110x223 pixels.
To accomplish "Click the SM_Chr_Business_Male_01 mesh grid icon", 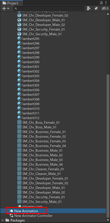I will click(x=19, y=151).
